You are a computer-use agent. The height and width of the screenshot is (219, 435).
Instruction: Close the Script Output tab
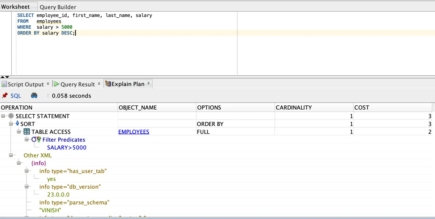coord(48,84)
